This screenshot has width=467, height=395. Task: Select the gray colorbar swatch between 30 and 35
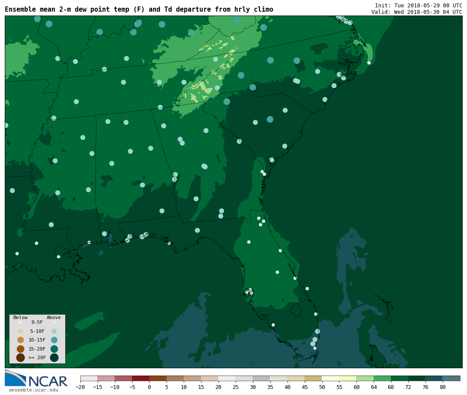click(x=261, y=378)
